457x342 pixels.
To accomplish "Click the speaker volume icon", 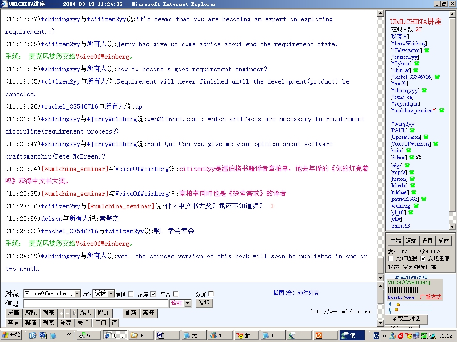I will click(390, 304).
